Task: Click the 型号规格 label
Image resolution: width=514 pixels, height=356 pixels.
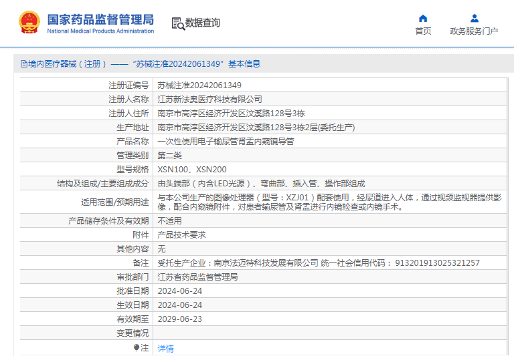Action: 133,170
